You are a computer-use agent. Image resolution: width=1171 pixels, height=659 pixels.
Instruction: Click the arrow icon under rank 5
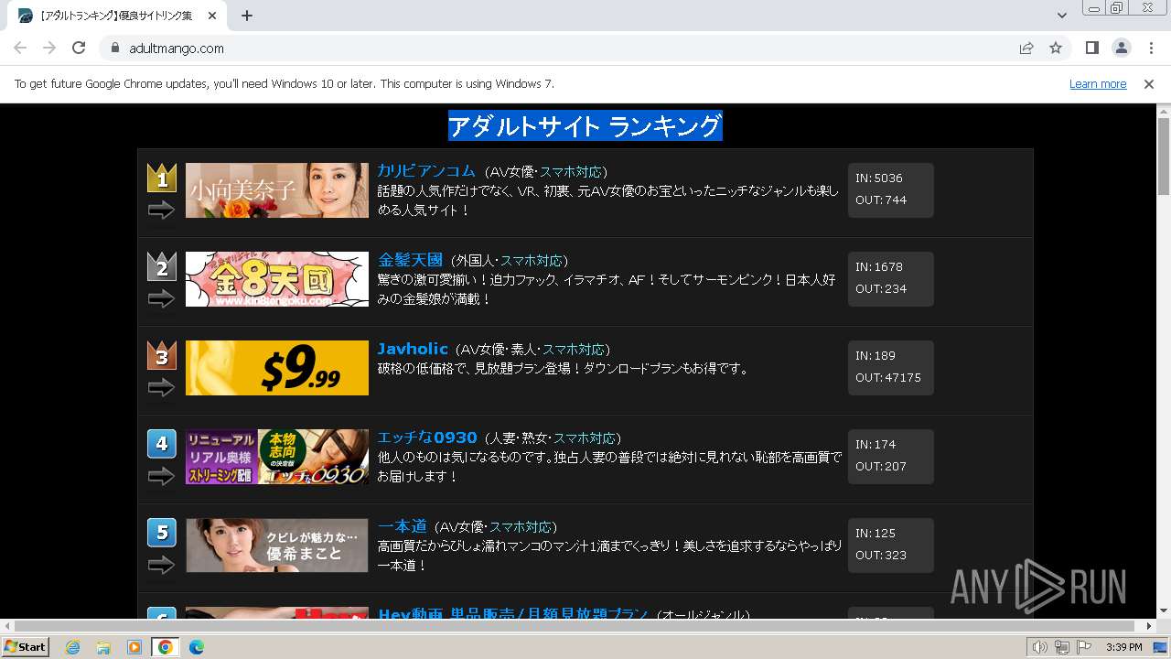(161, 566)
